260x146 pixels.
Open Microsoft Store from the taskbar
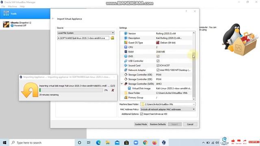coord(126,142)
